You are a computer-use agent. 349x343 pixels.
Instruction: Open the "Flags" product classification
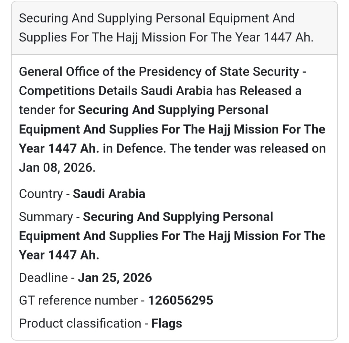167,323
